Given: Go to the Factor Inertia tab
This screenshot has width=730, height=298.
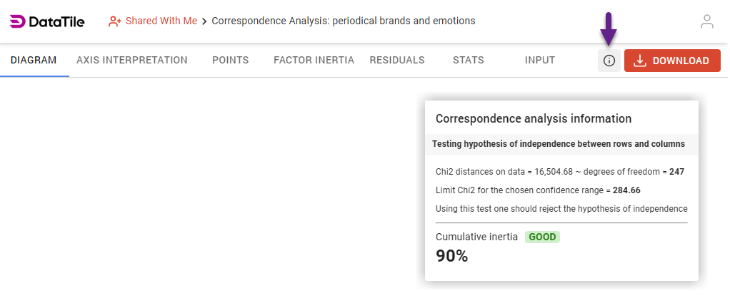Looking at the screenshot, I should [x=314, y=61].
